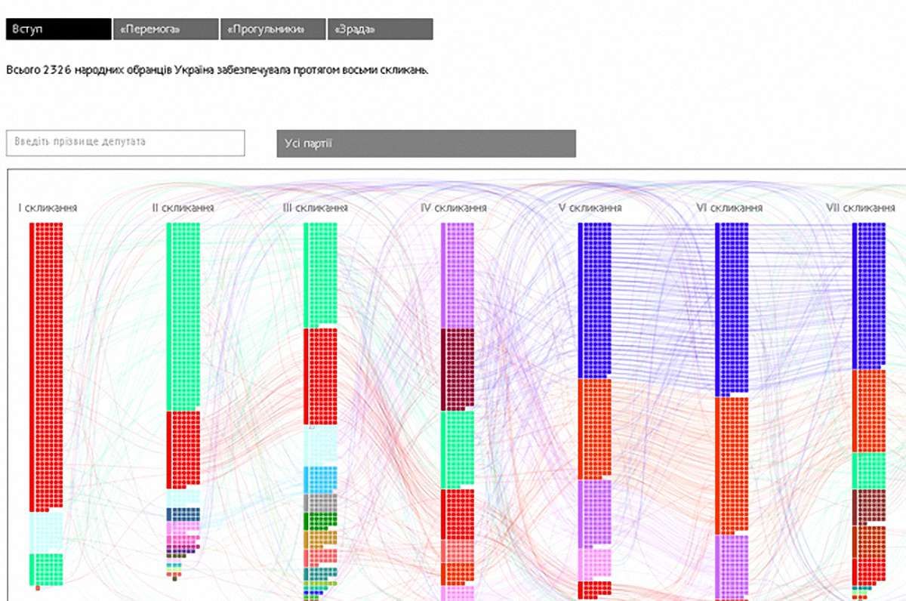
Task: Pick the orange-red block in VI скликання
Action: [x=732, y=466]
